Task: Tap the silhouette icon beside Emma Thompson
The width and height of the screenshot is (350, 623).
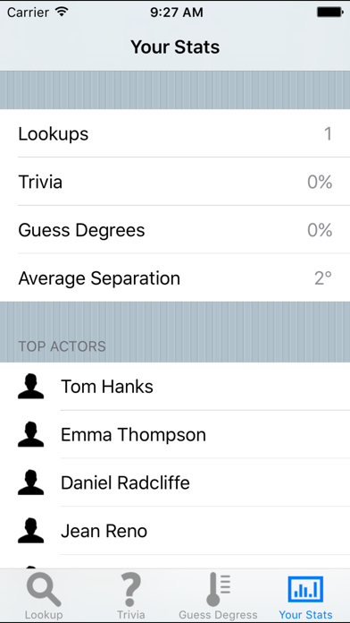Action: (31, 435)
